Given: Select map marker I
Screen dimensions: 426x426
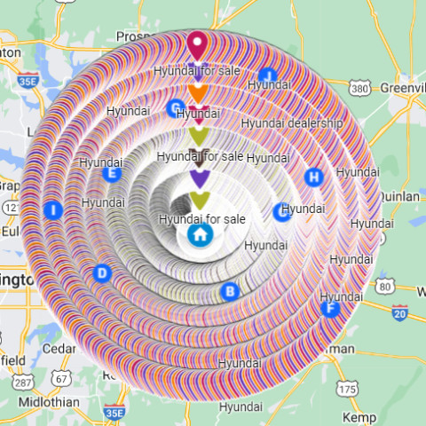Looking at the screenshot, I should 53,210.
